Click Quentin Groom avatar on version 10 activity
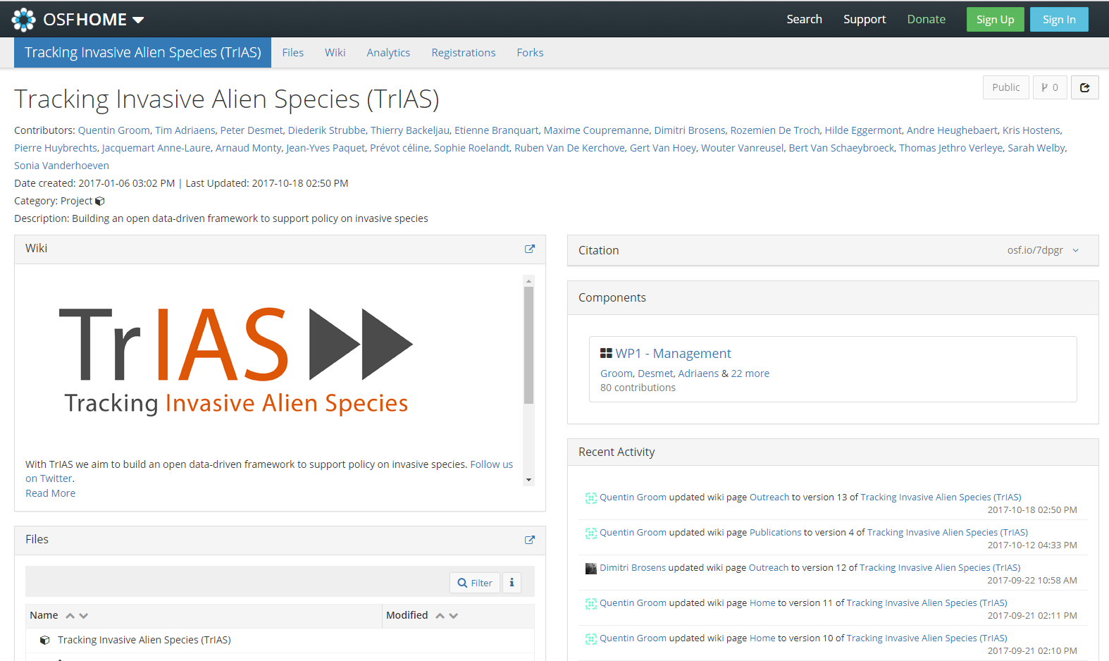This screenshot has height=661, width=1109. pyautogui.click(x=590, y=638)
